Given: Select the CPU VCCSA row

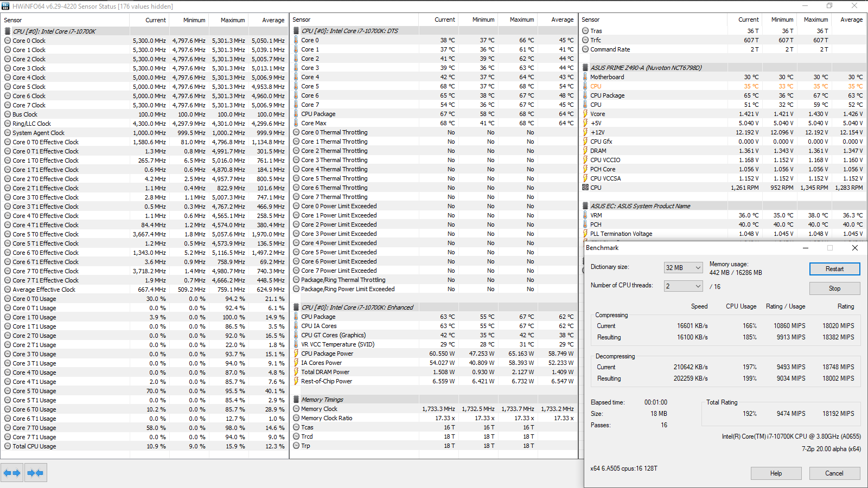Looking at the screenshot, I should click(x=723, y=178).
